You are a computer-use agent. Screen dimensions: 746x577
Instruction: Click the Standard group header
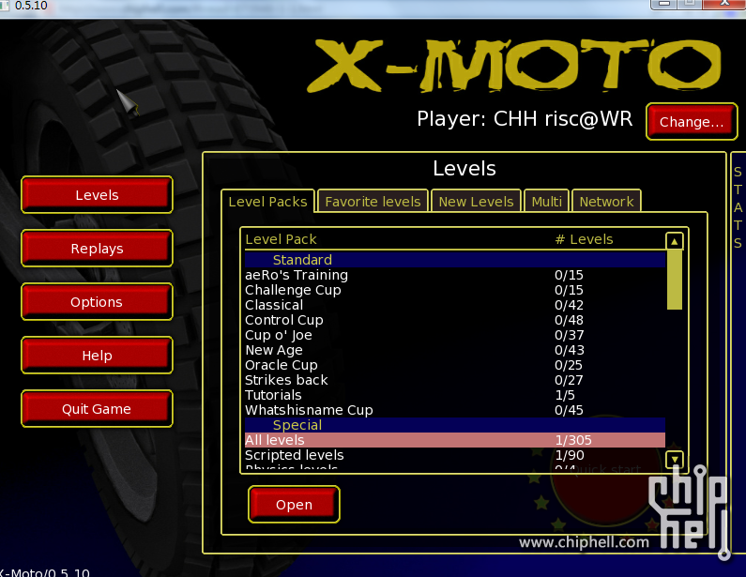click(x=455, y=260)
